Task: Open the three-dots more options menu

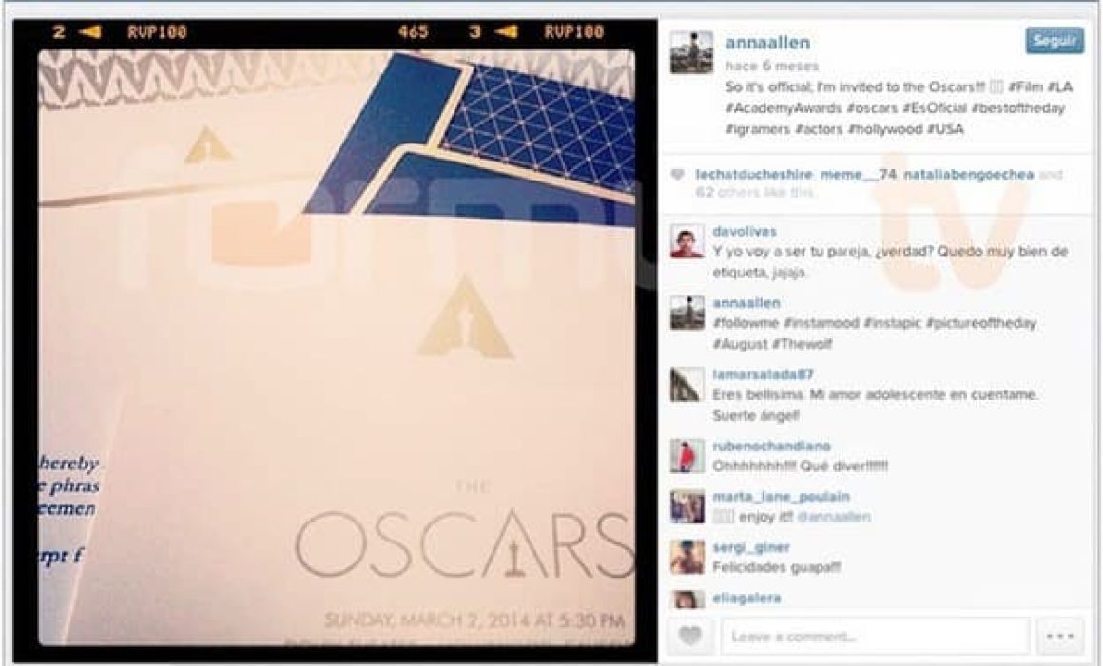Action: tap(1059, 637)
